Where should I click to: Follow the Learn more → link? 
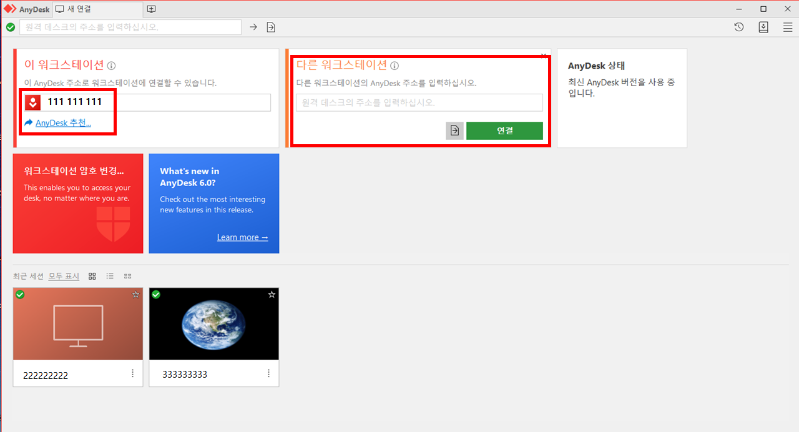tap(243, 237)
